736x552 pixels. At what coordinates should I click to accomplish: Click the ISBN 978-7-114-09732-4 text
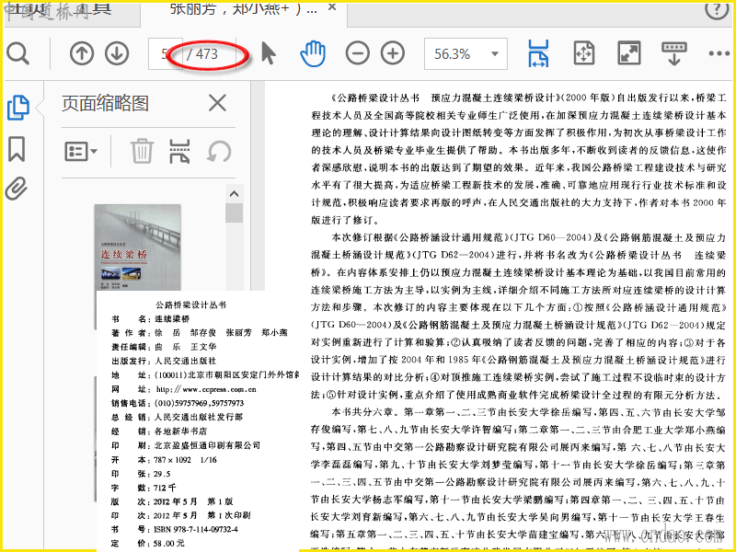[x=195, y=529]
